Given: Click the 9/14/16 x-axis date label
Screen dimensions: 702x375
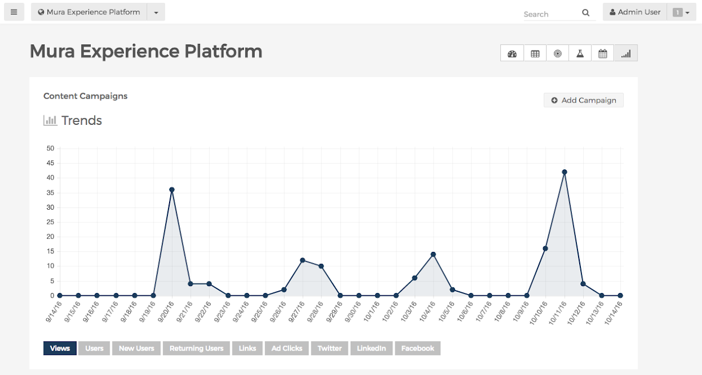Looking at the screenshot, I should (54, 312).
